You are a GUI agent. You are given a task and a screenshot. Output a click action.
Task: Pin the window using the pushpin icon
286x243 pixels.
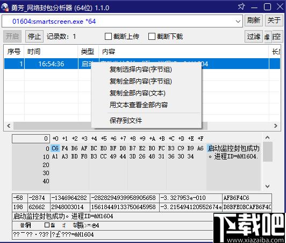pos(241,7)
